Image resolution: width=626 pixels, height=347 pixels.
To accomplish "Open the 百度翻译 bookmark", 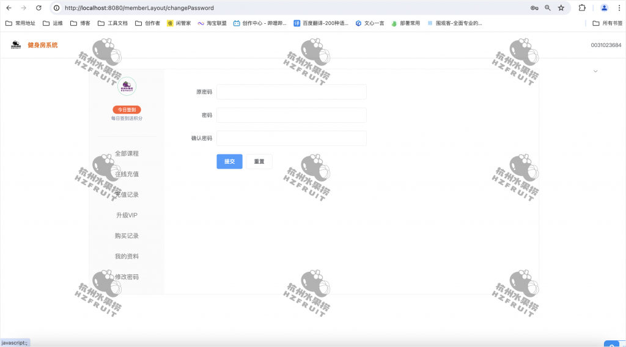I will (321, 23).
